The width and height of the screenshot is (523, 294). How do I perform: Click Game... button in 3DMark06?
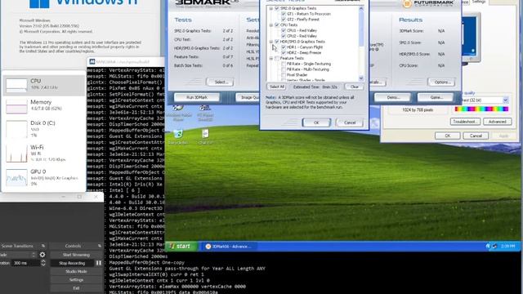[x=436, y=97]
